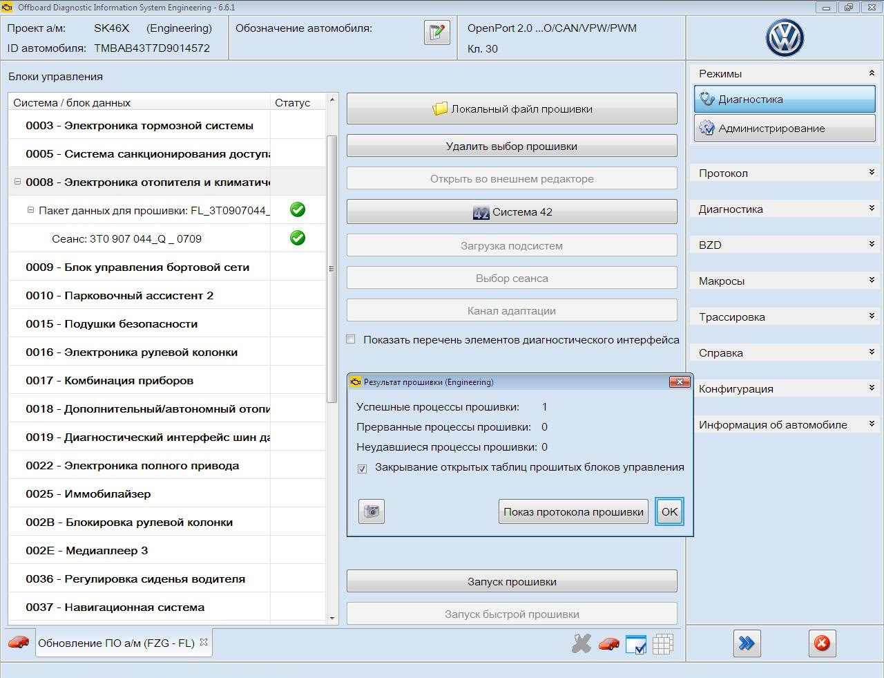Click the Volkswagen logo
884x678 pixels.
[785, 38]
